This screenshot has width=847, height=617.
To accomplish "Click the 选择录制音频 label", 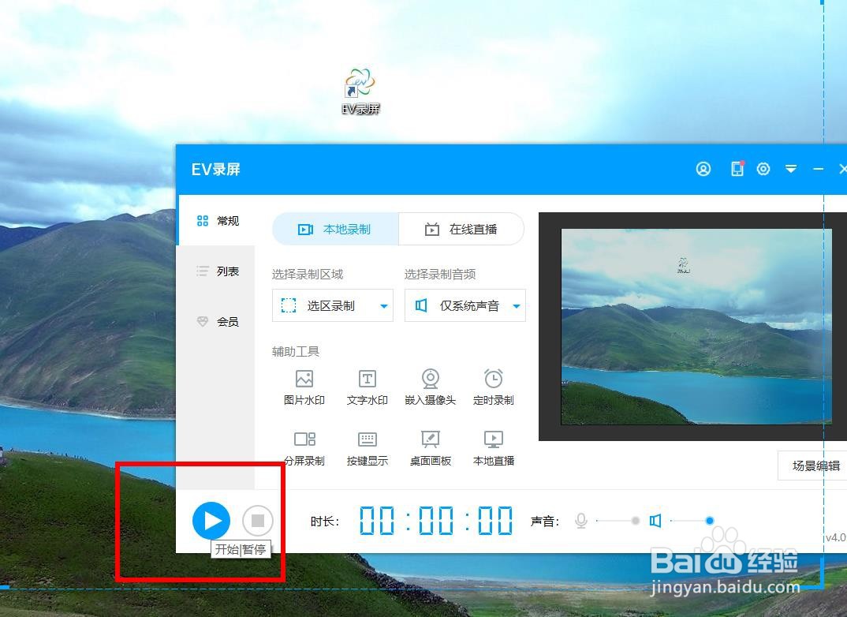I will click(440, 275).
